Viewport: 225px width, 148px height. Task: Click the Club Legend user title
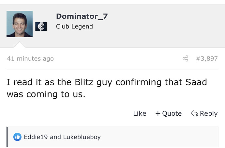pyautogui.click(x=74, y=26)
